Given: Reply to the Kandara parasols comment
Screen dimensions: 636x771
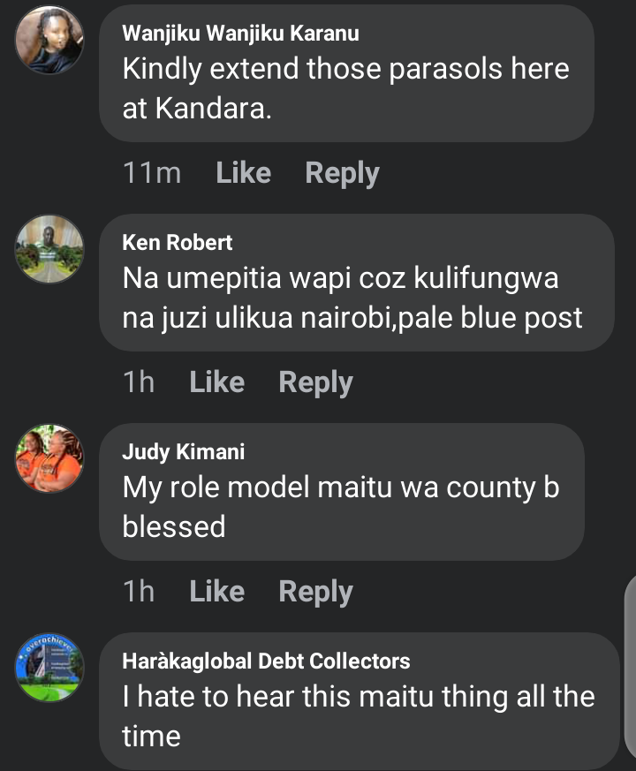Looking at the screenshot, I should 343,173.
